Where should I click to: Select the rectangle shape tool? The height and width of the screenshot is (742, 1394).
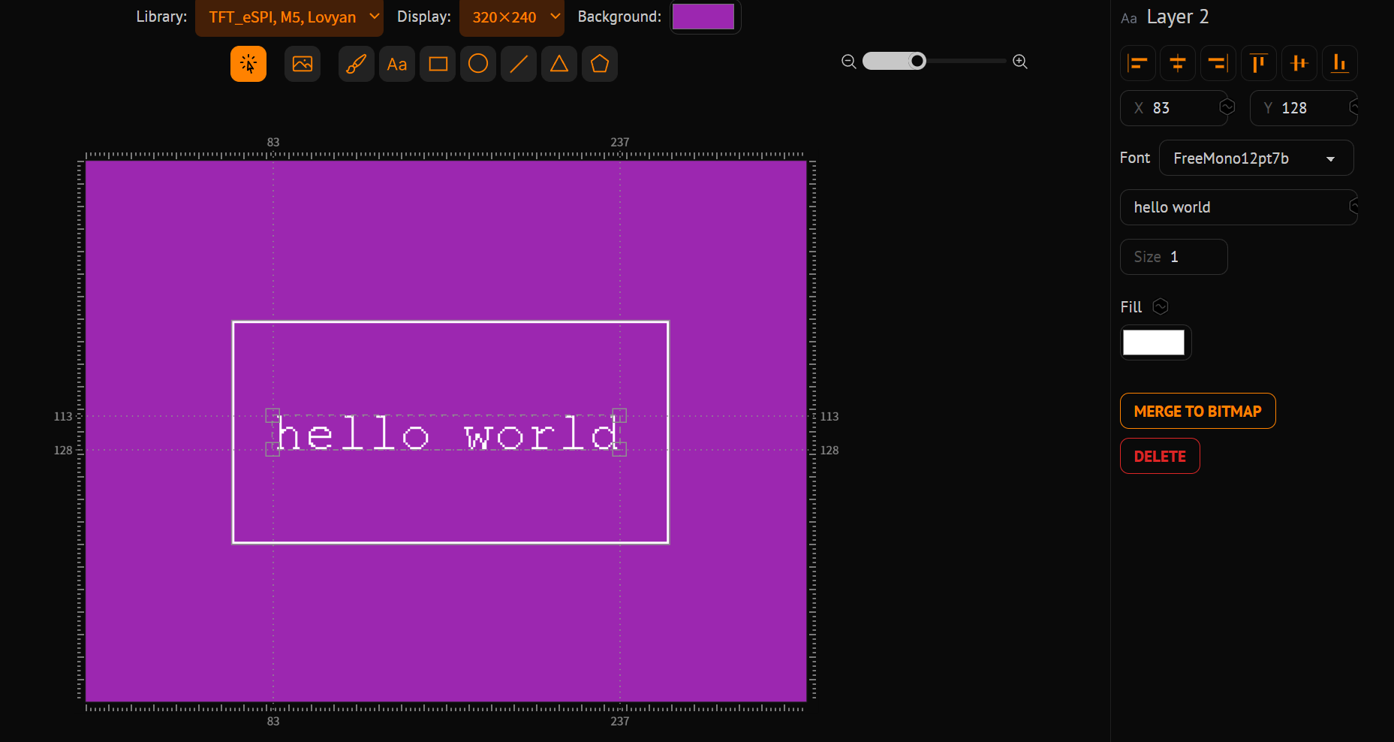(x=438, y=64)
